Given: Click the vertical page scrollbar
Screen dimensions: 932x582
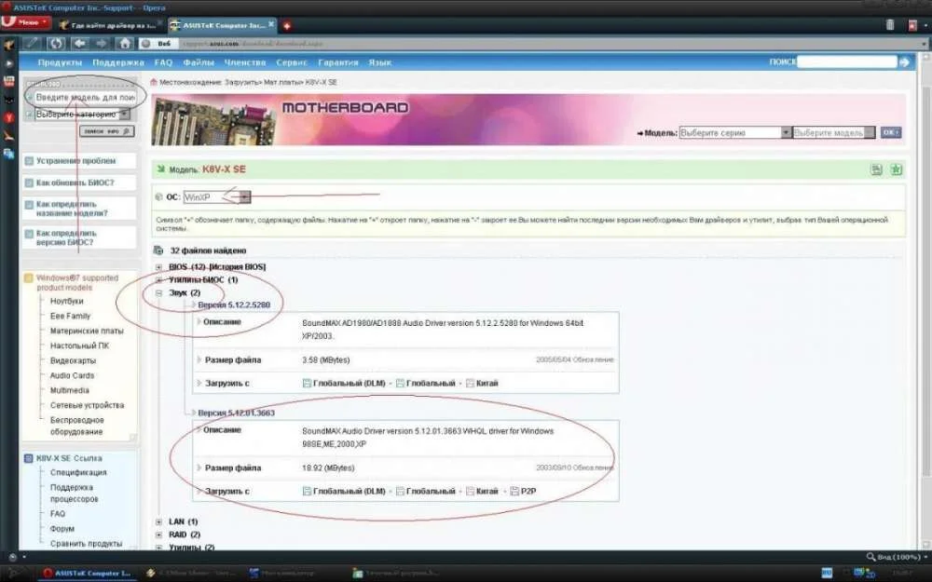Looking at the screenshot, I should pos(925,303).
